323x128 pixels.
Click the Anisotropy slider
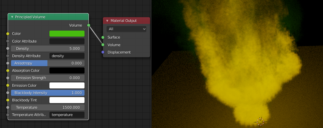(48, 63)
